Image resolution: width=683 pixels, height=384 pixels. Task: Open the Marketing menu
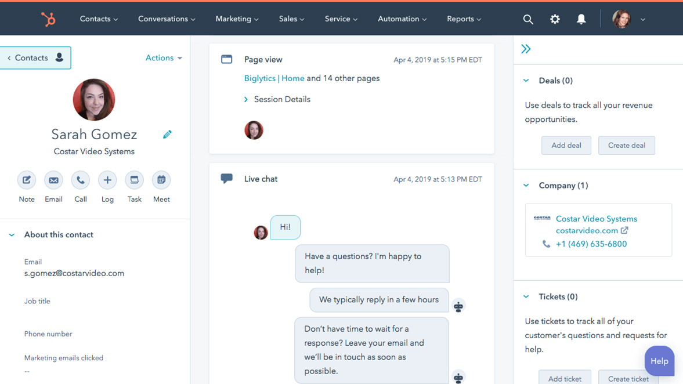(x=237, y=19)
